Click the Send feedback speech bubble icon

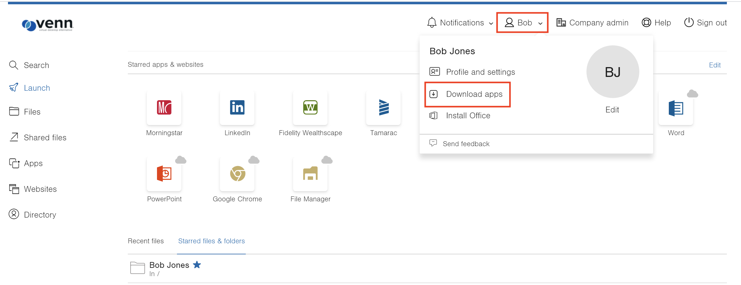coord(433,143)
